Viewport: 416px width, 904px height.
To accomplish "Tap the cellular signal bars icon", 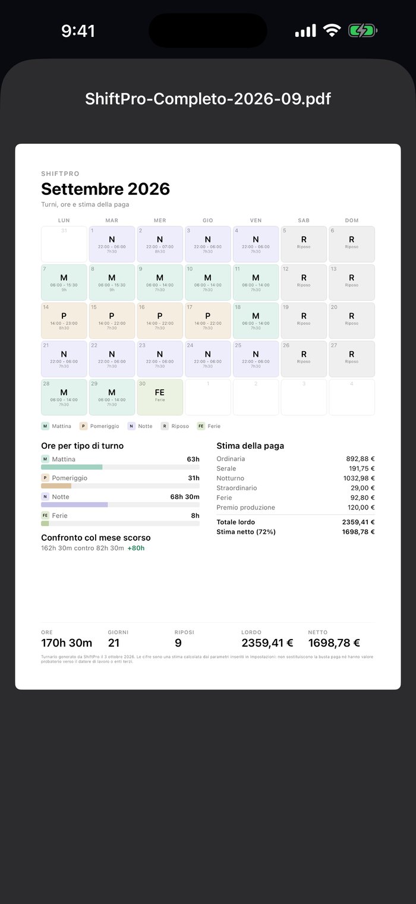I will (305, 30).
